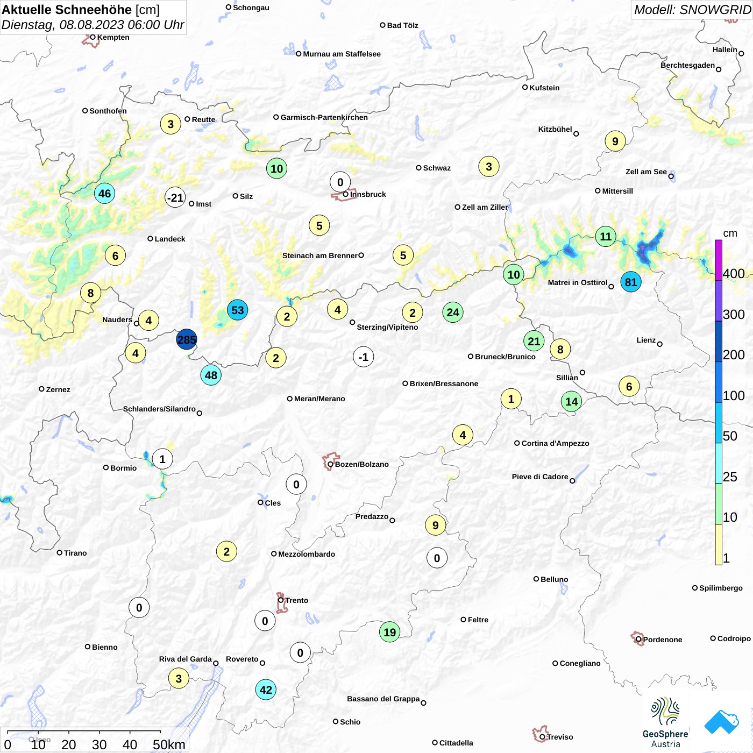Select the 3 marker near Schwaz

(x=488, y=166)
